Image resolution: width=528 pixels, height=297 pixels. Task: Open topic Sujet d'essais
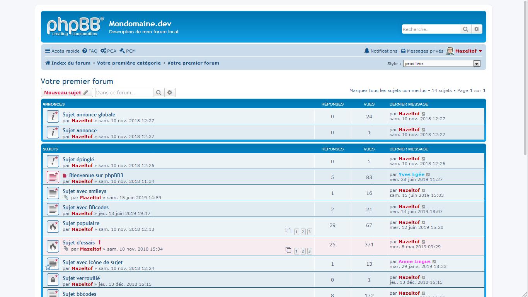point(78,242)
